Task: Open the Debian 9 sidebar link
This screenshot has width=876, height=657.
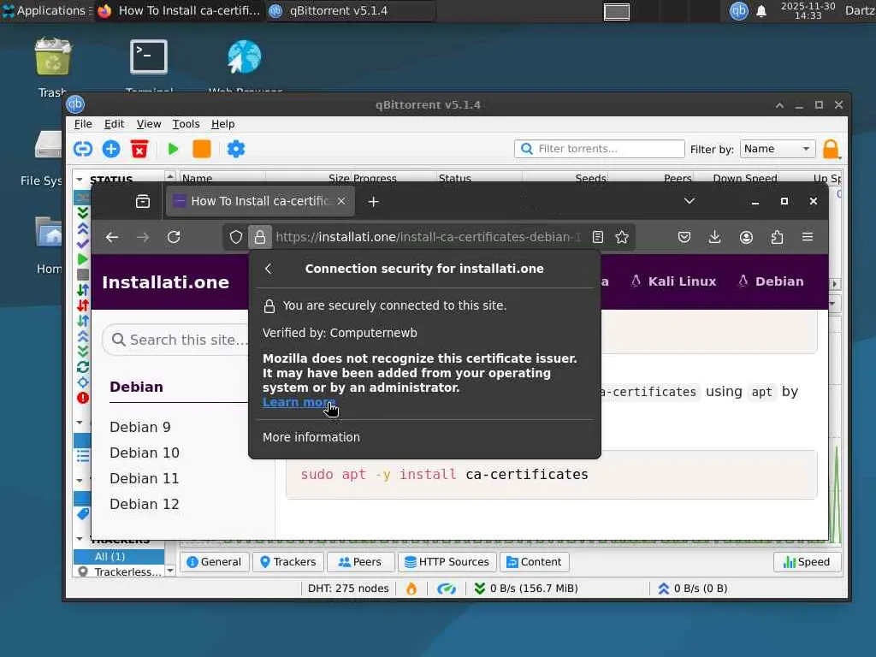Action: point(139,428)
